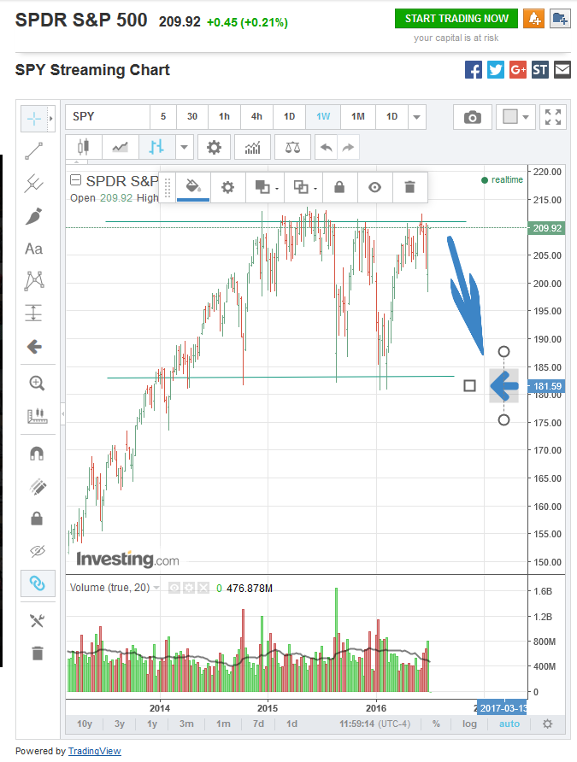This screenshot has height=762, width=577.
Task: Select the Aa text annotation tool
Action: (34, 249)
